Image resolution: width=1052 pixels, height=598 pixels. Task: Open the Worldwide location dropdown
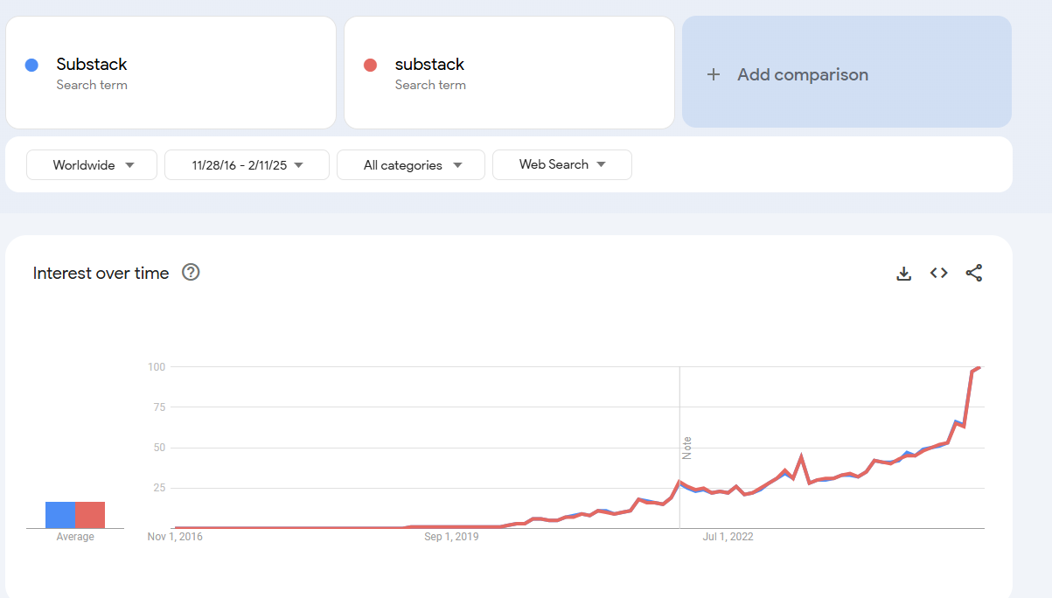coord(91,164)
